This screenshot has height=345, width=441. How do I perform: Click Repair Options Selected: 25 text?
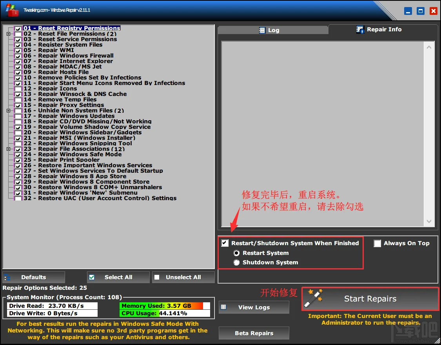tap(45, 288)
